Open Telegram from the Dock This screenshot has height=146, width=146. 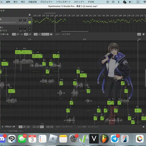[x=115, y=139]
